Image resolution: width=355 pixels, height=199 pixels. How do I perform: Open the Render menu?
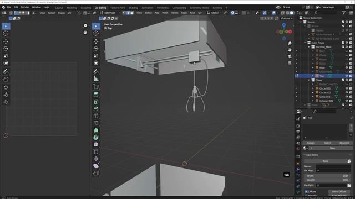[x=25, y=7]
